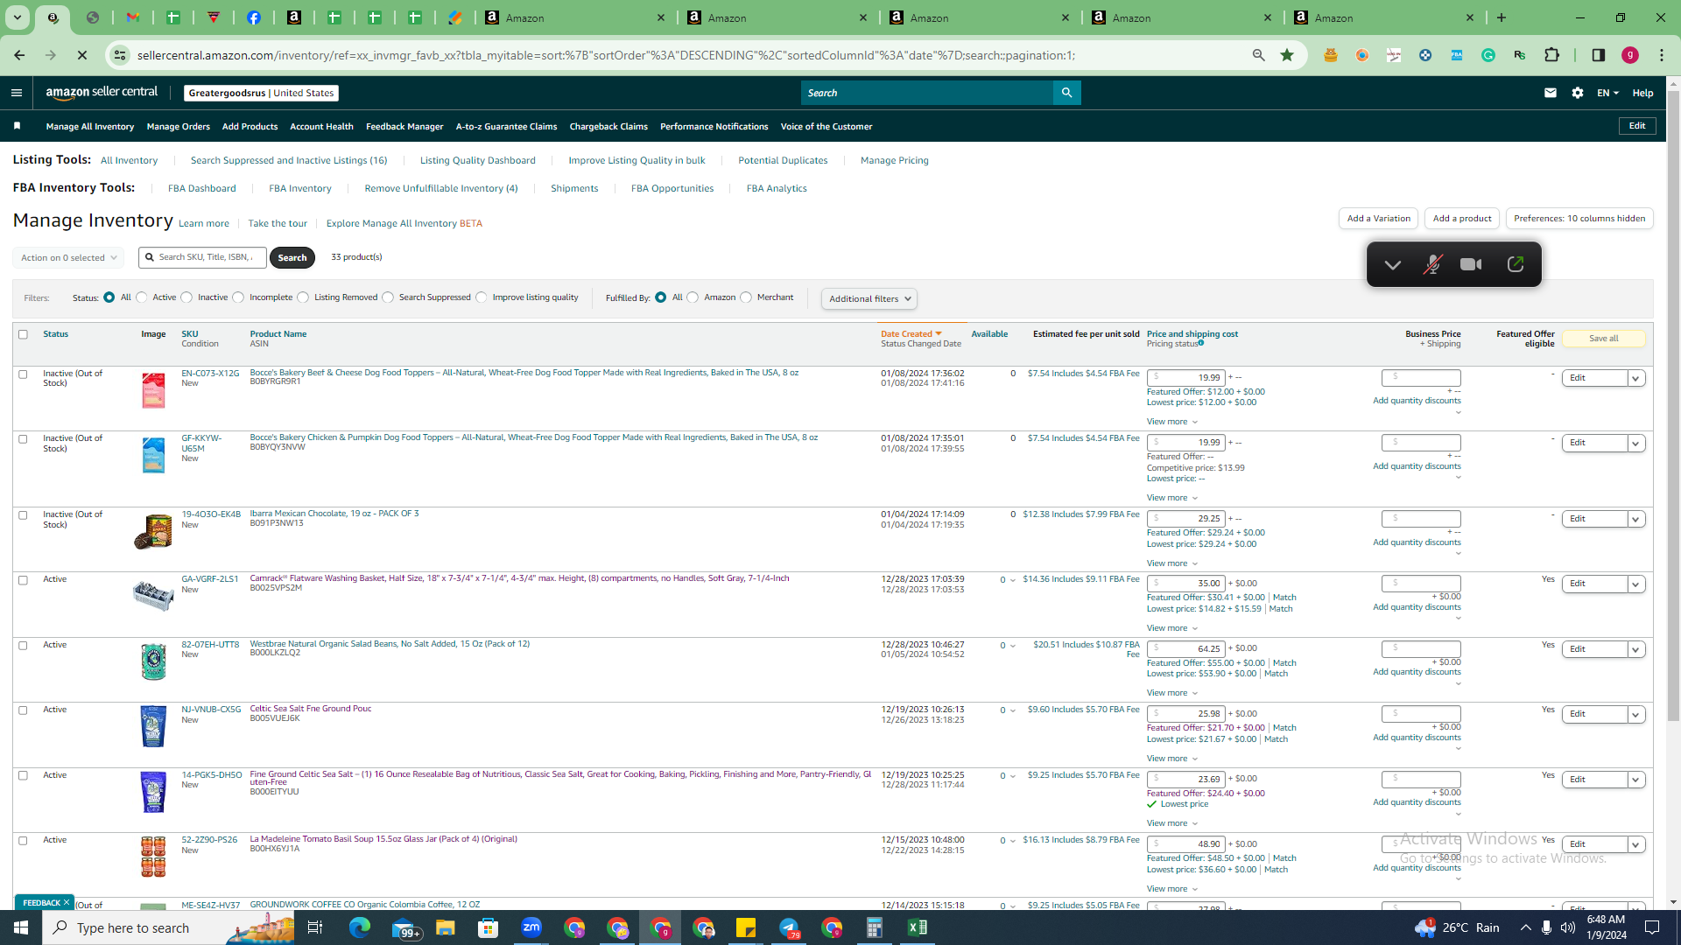Image resolution: width=1681 pixels, height=945 pixels.
Task: Open Task View on the taskbar
Action: click(315, 927)
